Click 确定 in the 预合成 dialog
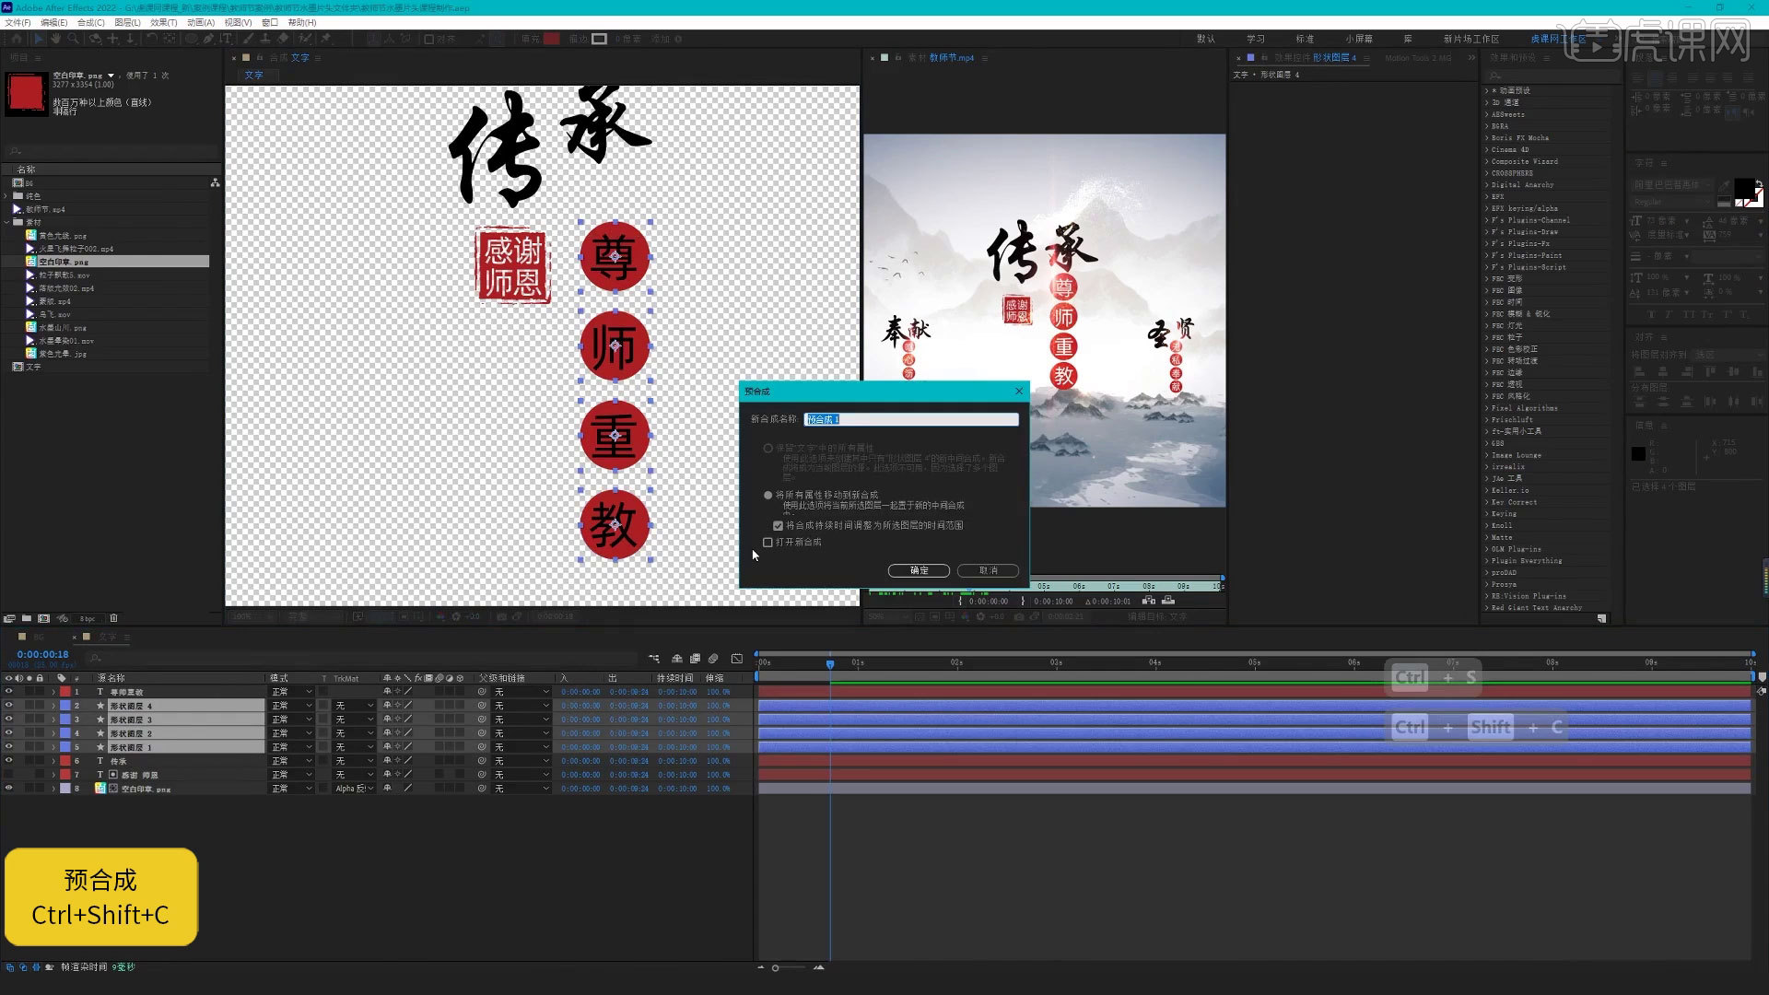The width and height of the screenshot is (1769, 995). point(919,570)
